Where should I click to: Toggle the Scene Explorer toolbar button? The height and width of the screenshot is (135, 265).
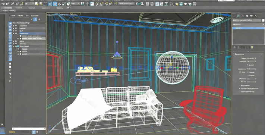(148, 4)
